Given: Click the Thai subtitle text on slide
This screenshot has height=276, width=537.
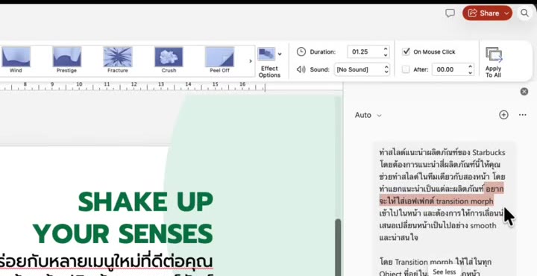Looking at the screenshot, I should point(106,262).
